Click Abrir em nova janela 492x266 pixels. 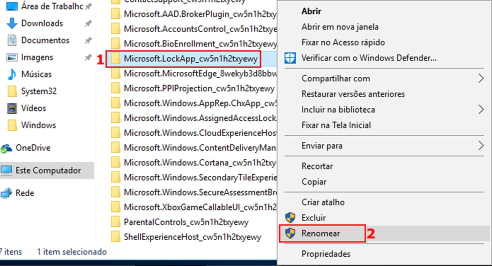(x=340, y=27)
